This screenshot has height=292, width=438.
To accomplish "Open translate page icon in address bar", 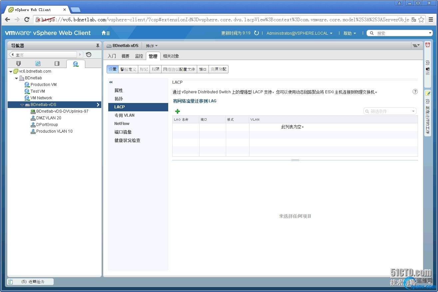I will [414, 20].
